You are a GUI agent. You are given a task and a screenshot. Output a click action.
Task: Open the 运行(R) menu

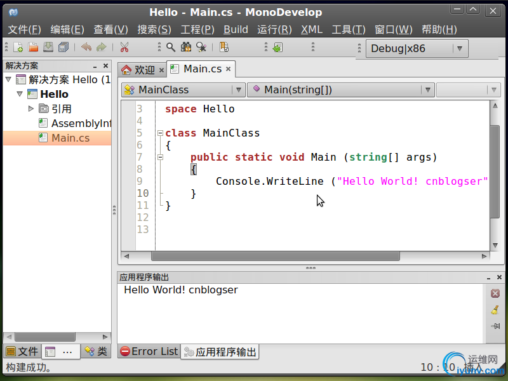coord(274,30)
